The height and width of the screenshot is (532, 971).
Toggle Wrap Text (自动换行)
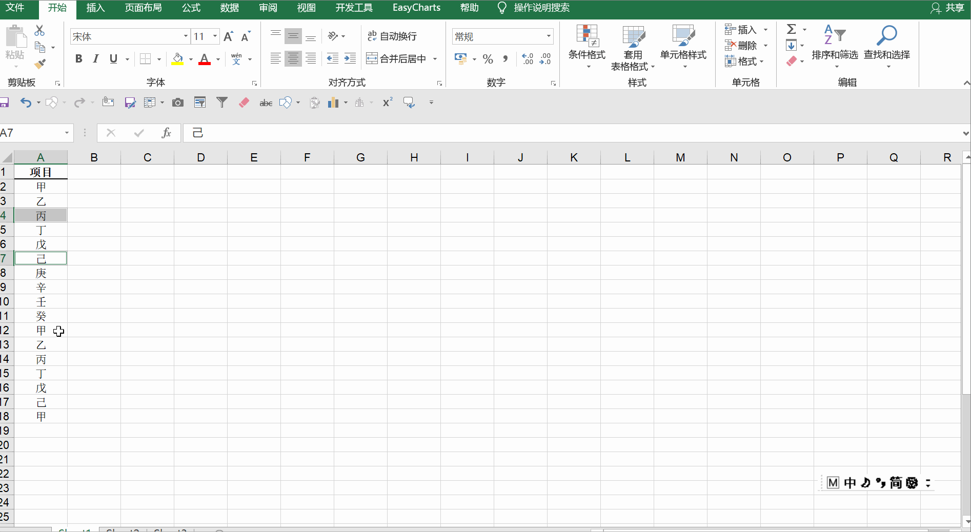point(392,36)
